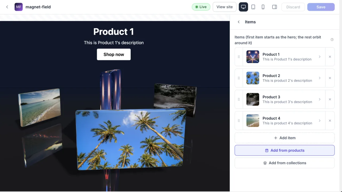Remove Product 2 from items
The width and height of the screenshot is (342, 192).
coord(330,78)
